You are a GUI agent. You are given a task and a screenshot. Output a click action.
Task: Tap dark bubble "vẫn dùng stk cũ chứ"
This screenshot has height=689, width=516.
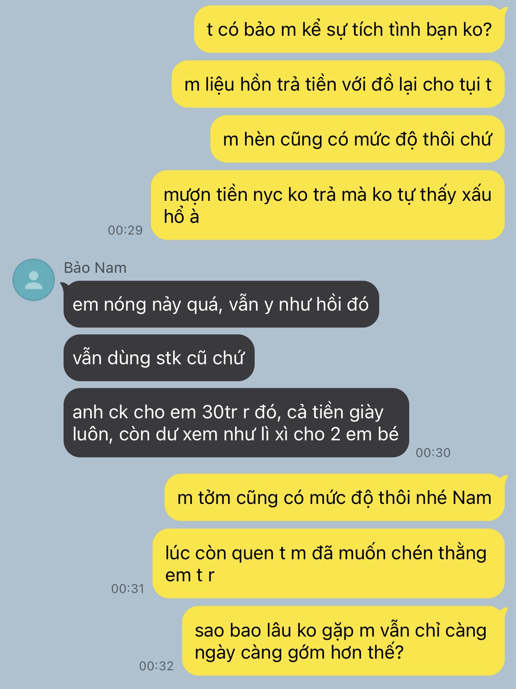pos(159,358)
